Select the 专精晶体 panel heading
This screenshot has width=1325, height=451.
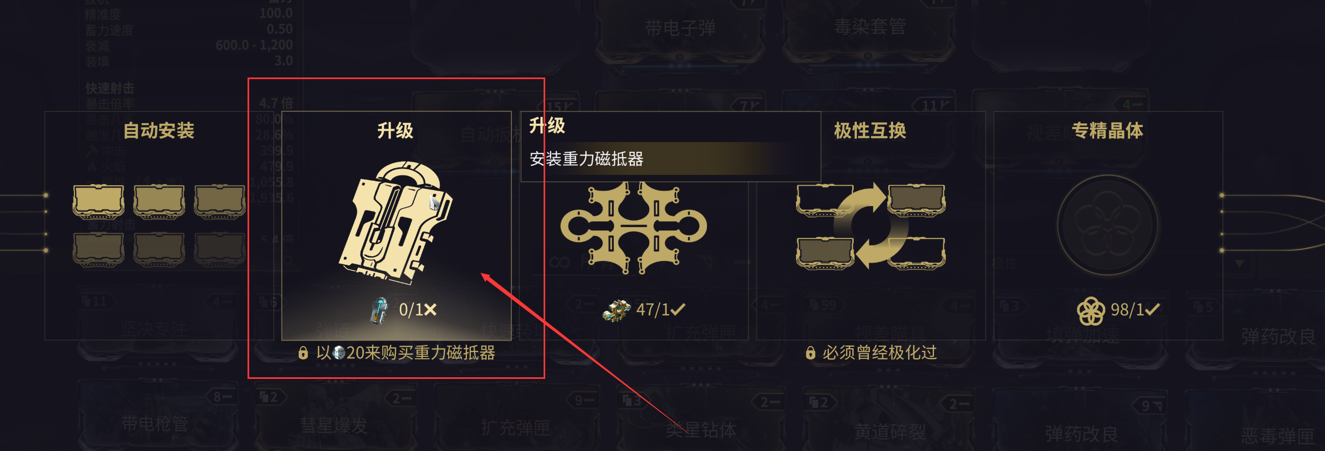click(x=1107, y=130)
